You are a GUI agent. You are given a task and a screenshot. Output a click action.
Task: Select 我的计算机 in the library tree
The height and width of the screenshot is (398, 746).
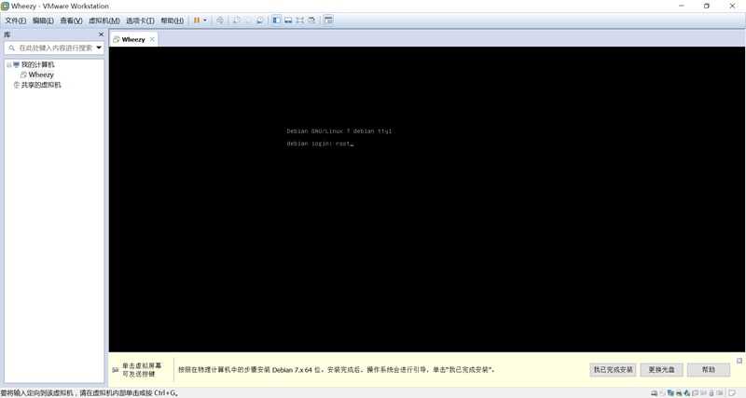[x=37, y=64]
